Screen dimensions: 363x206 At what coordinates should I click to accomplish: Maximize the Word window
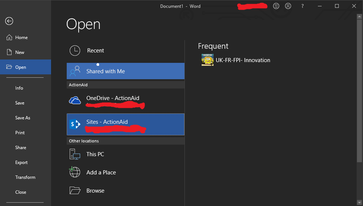click(337, 6)
